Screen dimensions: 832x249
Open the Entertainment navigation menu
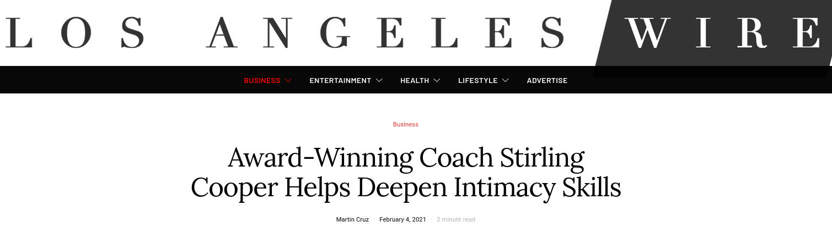click(340, 81)
